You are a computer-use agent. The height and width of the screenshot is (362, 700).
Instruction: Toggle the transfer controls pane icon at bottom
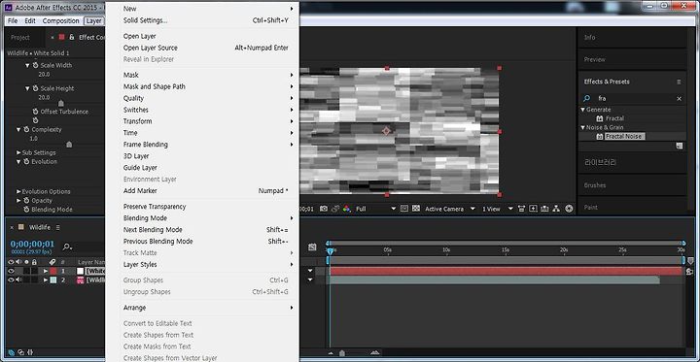[20, 352]
